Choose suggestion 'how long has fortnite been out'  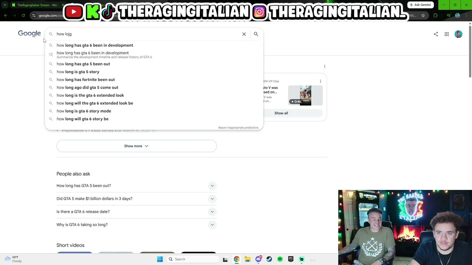[x=154, y=79]
